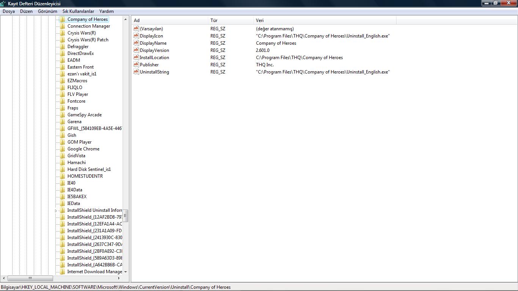This screenshot has height=291, width=518.
Task: Click the string value icon for UninstallString
Action: click(x=136, y=72)
